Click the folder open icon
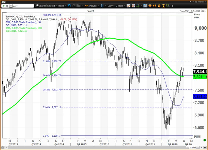This screenshot has width=208, height=150. [79, 6]
